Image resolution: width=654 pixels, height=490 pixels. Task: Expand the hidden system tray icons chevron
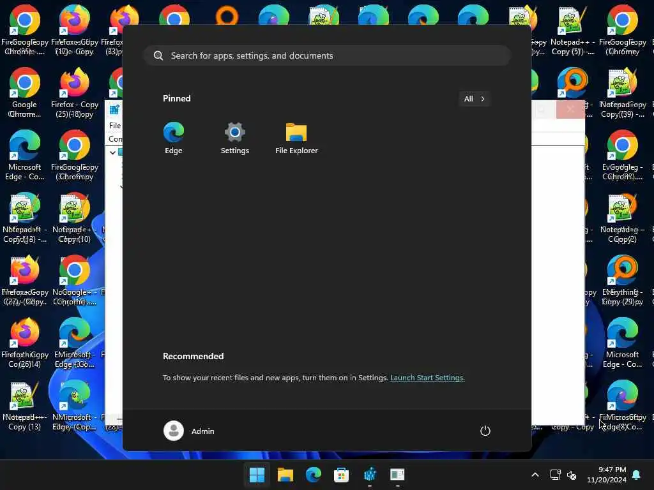535,475
